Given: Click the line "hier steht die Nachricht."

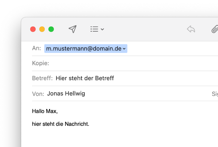Looking at the screenshot, I should (61, 124).
